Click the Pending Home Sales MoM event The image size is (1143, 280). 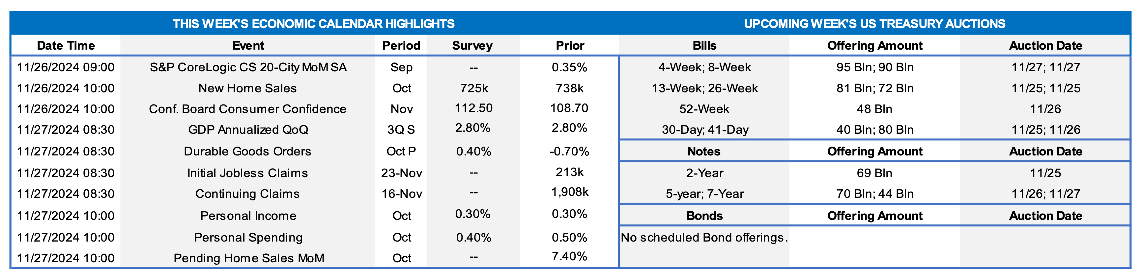coord(248,258)
